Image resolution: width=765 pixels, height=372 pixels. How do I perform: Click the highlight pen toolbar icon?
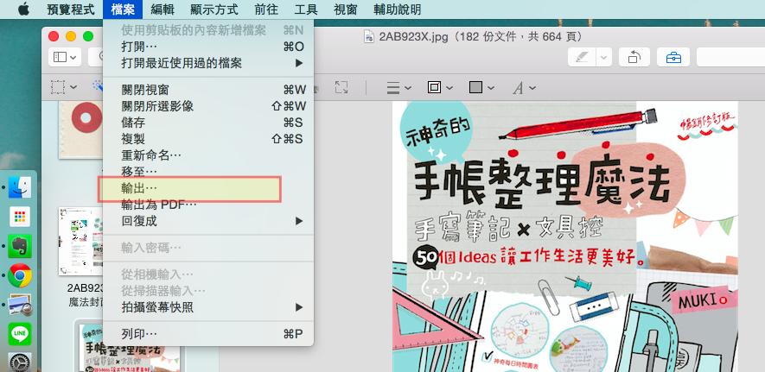point(582,58)
